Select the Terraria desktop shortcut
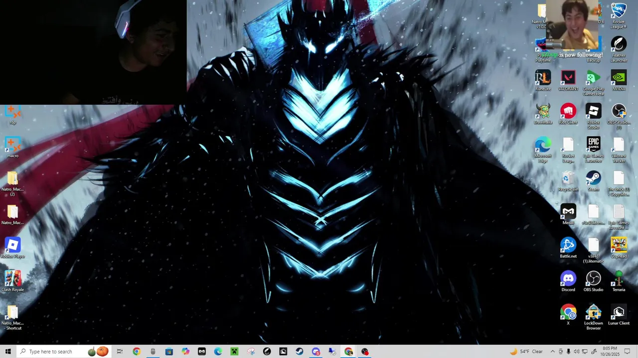This screenshot has width=638, height=358. (619, 281)
